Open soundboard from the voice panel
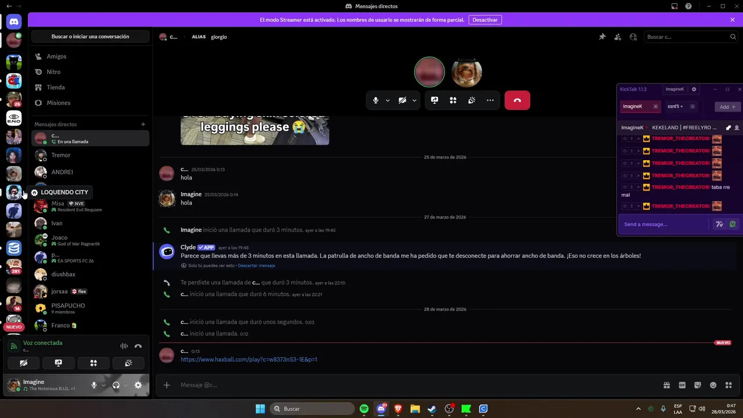Image resolution: width=743 pixels, height=418 pixels. [128, 363]
